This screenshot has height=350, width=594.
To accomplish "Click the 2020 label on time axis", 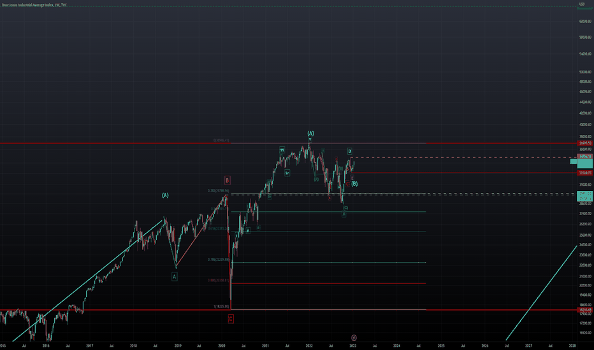I will click(x=222, y=346).
